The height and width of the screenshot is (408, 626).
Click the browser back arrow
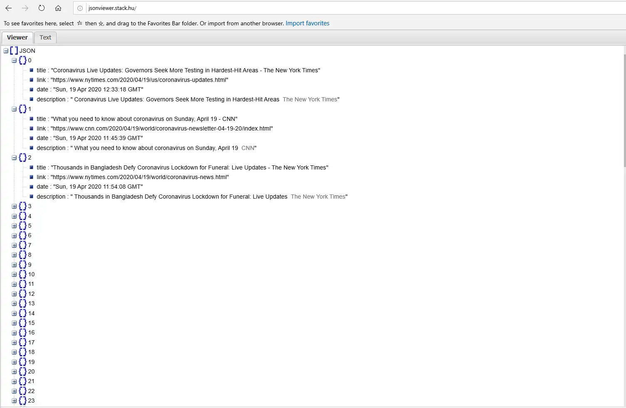8,8
